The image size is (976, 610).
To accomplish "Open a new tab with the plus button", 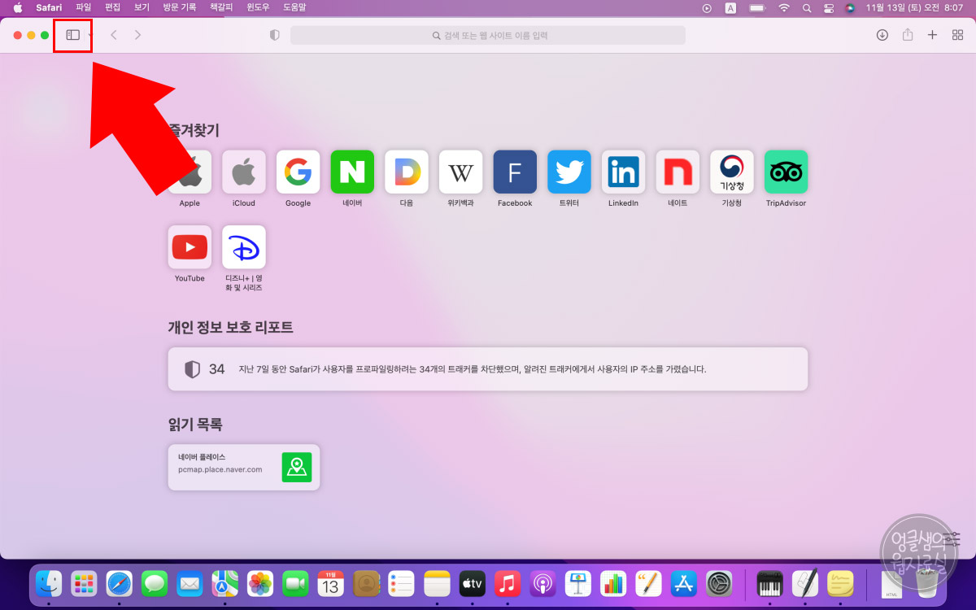I will click(933, 35).
